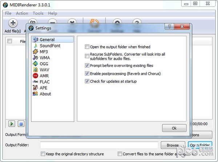Open the Tools menu
This screenshot has width=218, height=162.
click(x=38, y=13)
